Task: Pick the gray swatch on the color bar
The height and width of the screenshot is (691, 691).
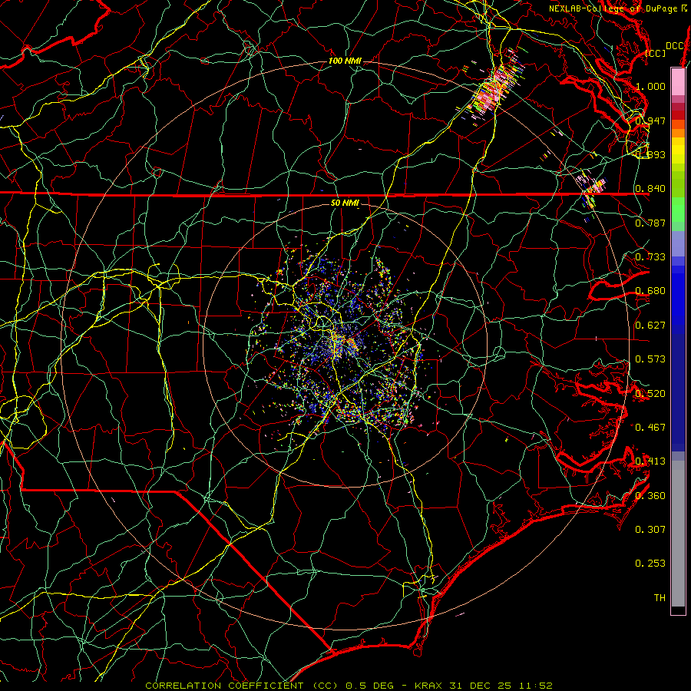Action: pos(678,534)
